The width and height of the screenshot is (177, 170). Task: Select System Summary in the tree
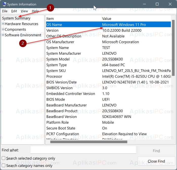(x=16, y=18)
